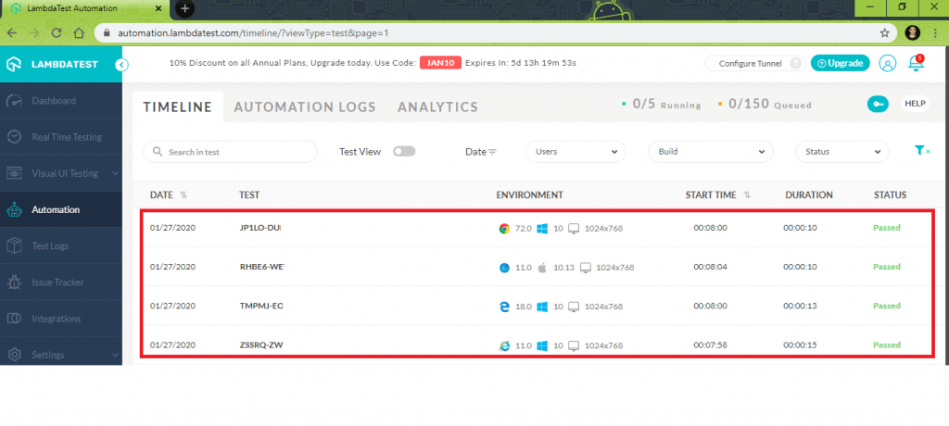
Task: Open the Status dropdown filter
Action: [x=841, y=152]
